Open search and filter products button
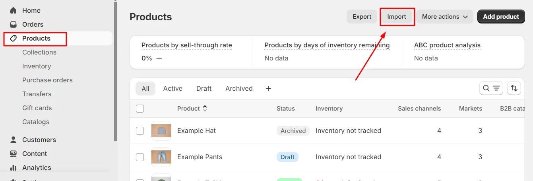The height and width of the screenshot is (181, 533). tap(491, 88)
